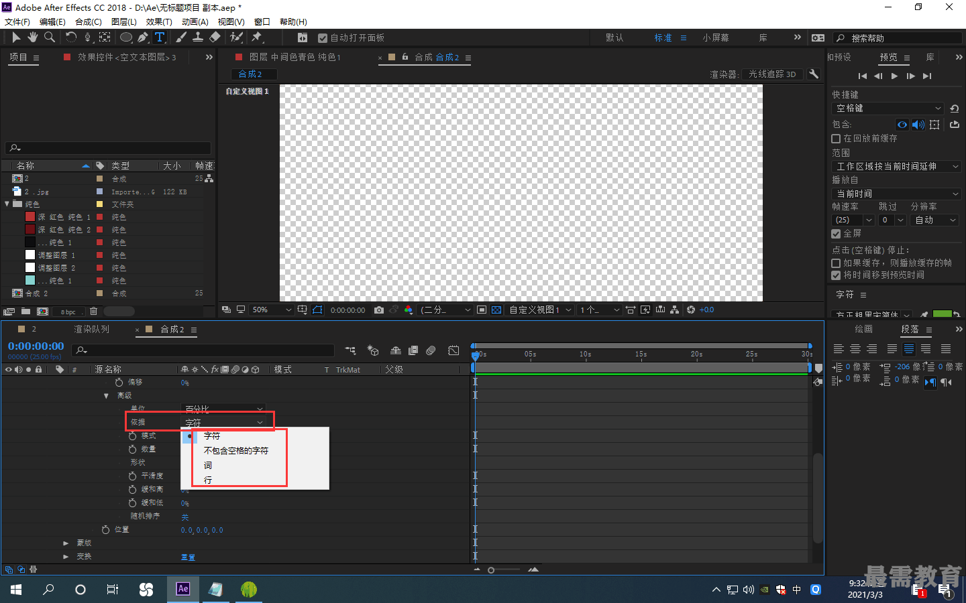Click the show channel RGB icon
Viewport: 966px width, 603px height.
click(409, 310)
